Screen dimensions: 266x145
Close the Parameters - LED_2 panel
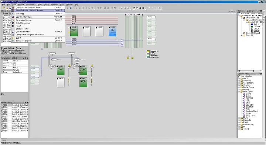(x=27, y=58)
